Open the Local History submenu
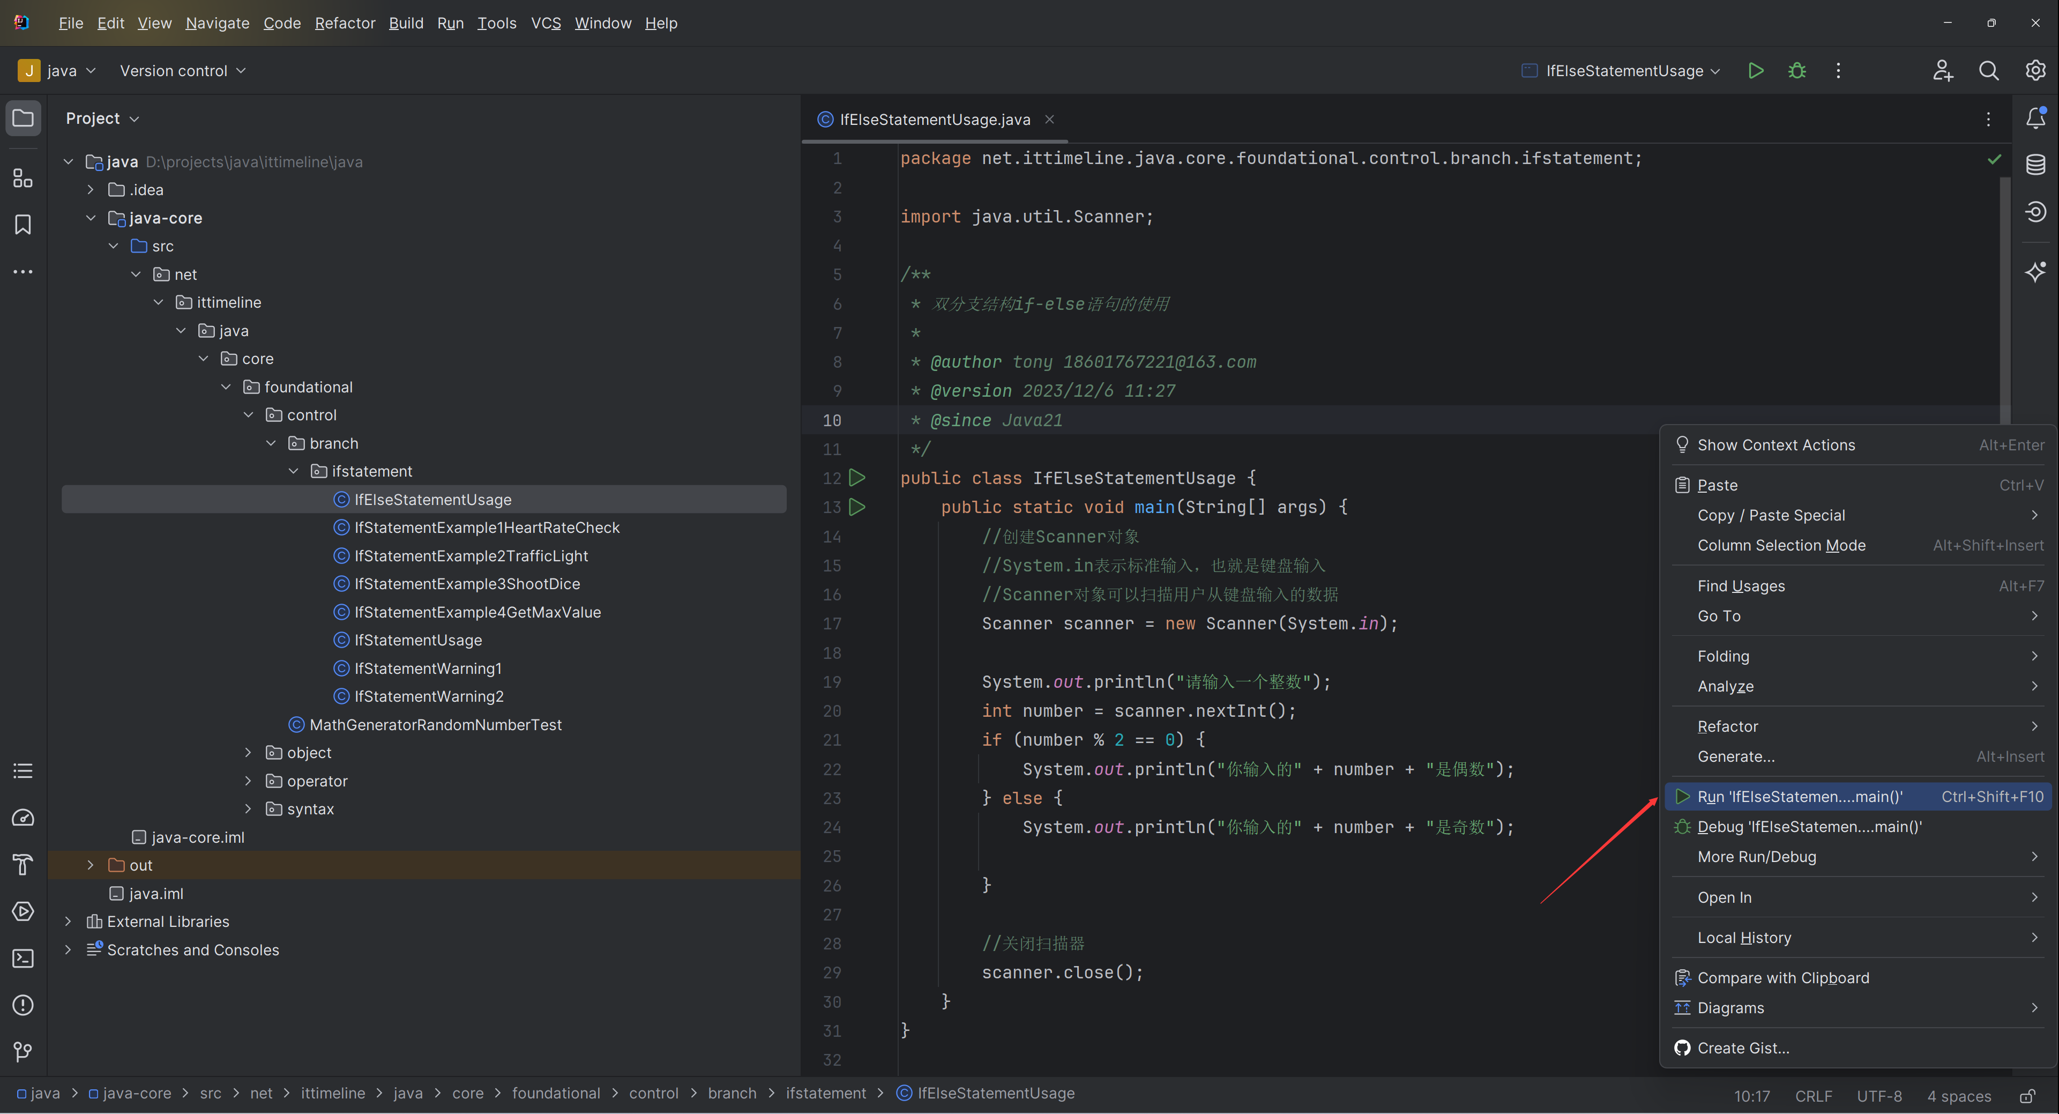 click(1859, 937)
